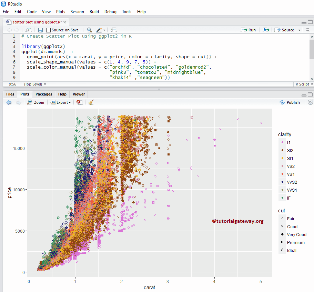Open the Find/Replace magnifier icon in editor toolbar
Viewport: 314px width, 292px height.
pyautogui.click(x=90, y=30)
